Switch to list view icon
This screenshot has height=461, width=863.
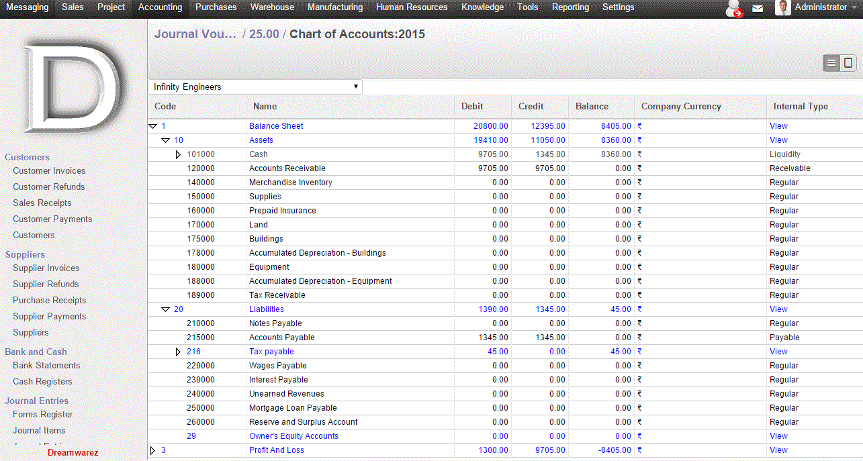pyautogui.click(x=831, y=63)
